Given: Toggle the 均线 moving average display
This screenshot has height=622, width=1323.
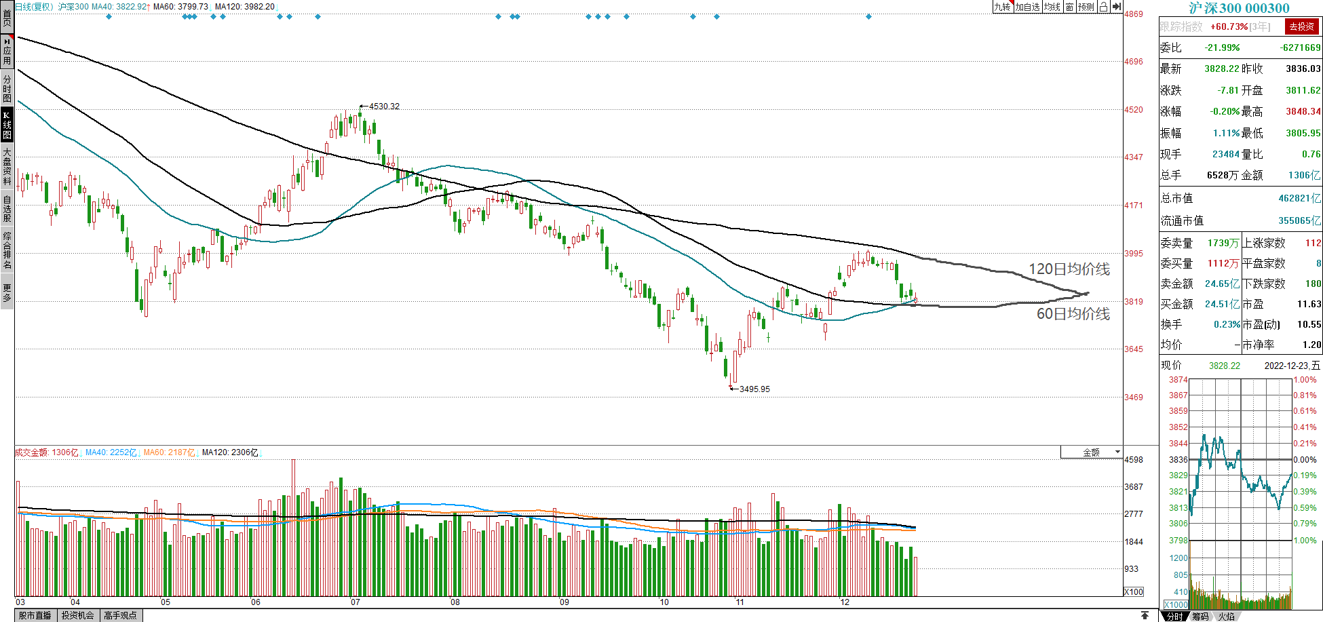Looking at the screenshot, I should pos(1052,7).
